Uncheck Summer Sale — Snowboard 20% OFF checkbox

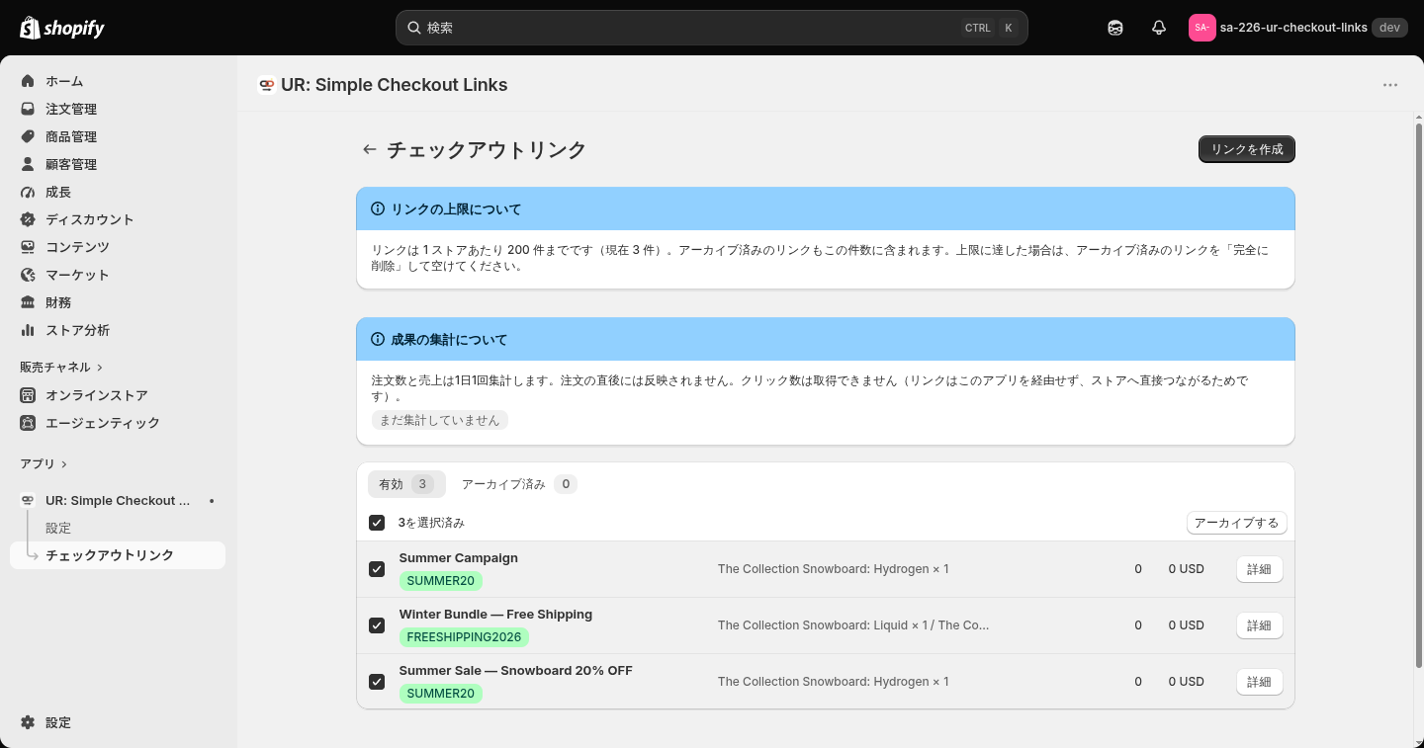pyautogui.click(x=377, y=682)
